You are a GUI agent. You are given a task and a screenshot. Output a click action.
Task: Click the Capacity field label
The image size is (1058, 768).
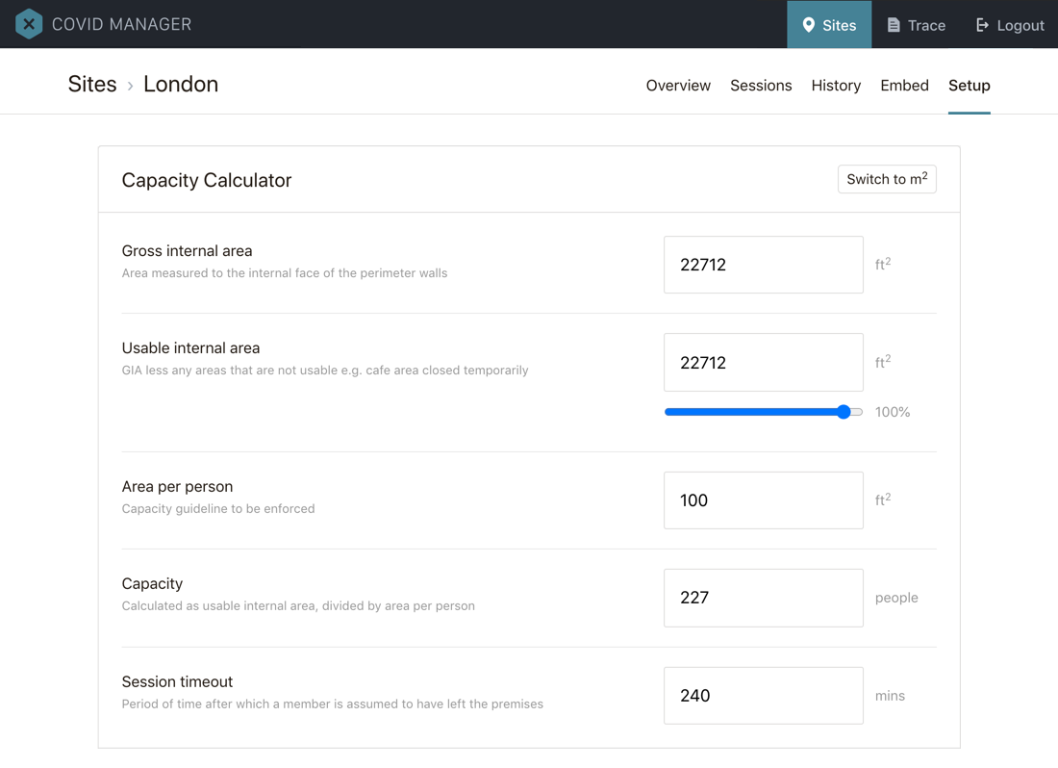coord(153,584)
